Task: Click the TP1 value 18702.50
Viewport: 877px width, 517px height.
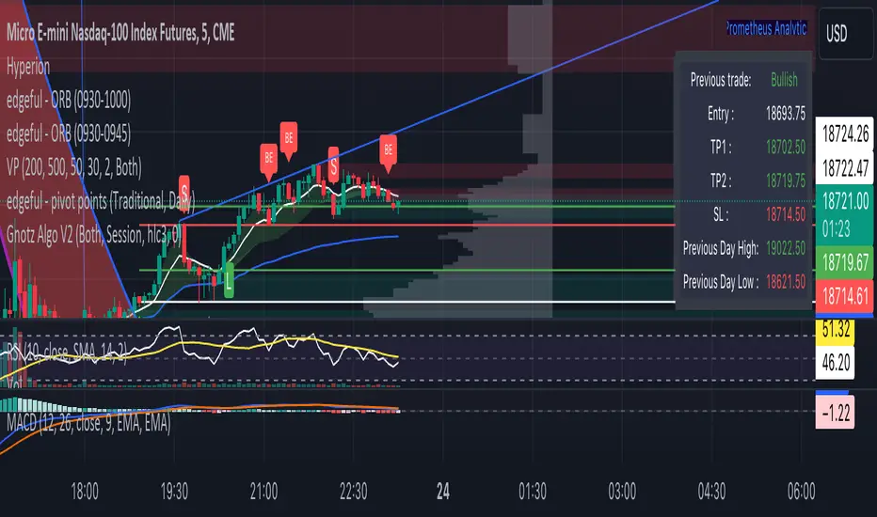Action: coord(786,147)
